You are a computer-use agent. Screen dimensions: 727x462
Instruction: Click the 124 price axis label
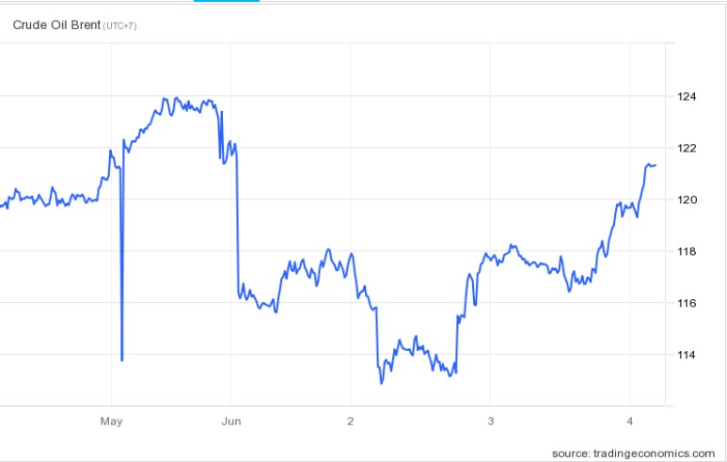point(687,97)
